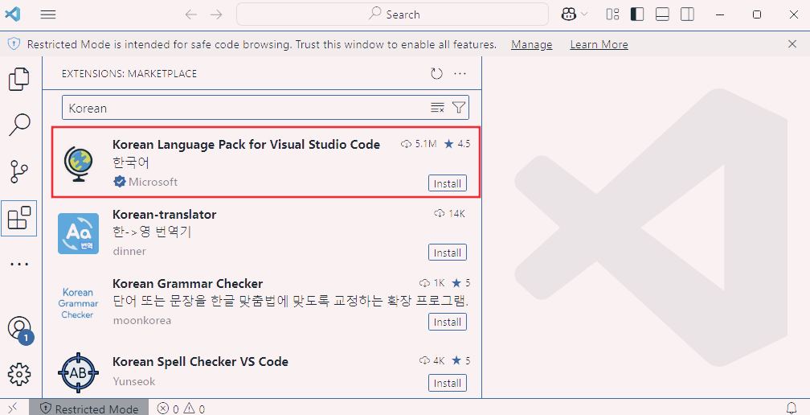Open the Search view in activity bar
This screenshot has width=810, height=415.
pos(19,125)
